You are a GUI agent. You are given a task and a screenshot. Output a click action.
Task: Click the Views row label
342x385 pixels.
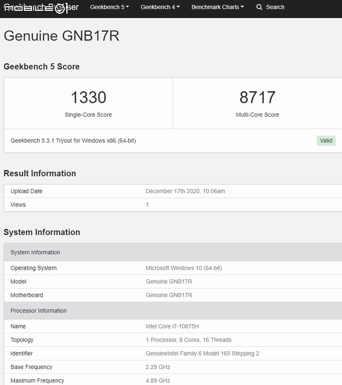[18, 205]
